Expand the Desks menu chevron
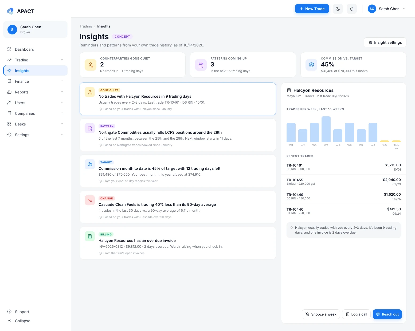This screenshot has width=415, height=331. click(62, 124)
